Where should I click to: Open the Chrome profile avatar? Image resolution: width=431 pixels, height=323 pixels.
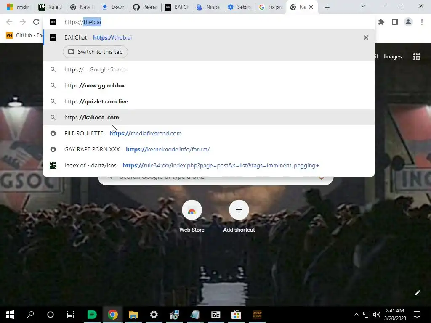tap(408, 22)
